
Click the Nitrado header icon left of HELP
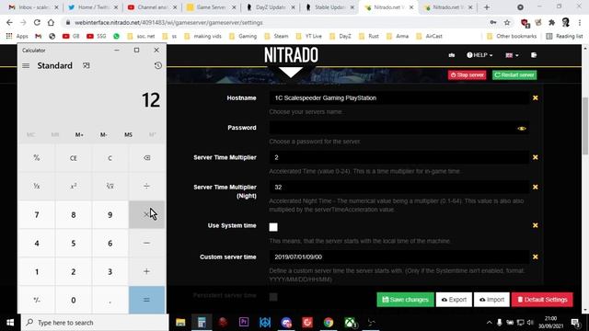[x=452, y=55]
